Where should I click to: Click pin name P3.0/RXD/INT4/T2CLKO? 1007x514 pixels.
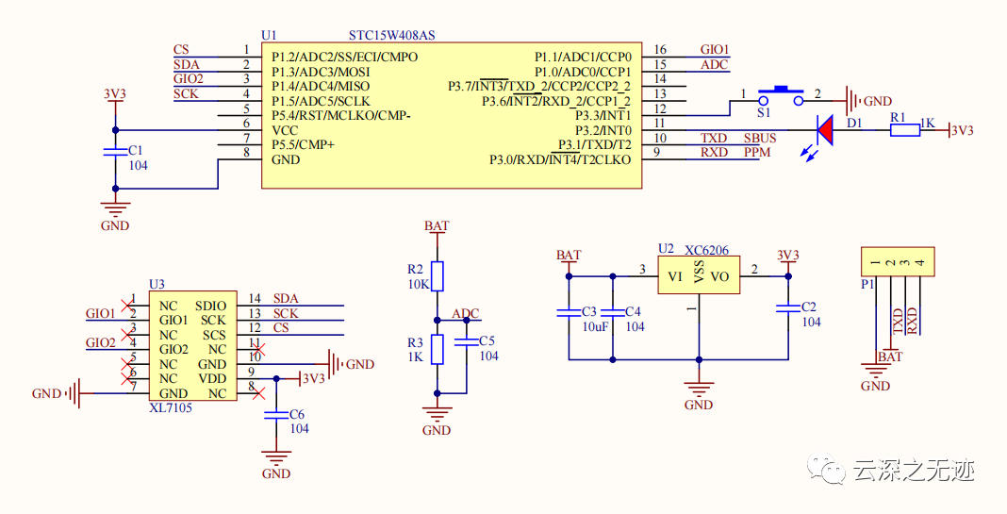point(561,160)
